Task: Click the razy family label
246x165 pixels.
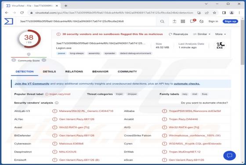Action: coord(185,94)
